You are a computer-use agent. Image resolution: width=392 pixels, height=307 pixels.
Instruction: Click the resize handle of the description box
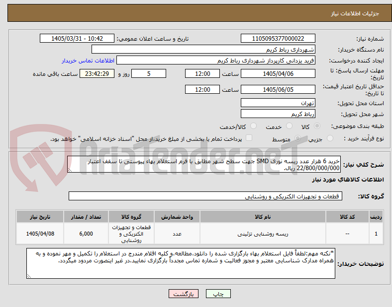pyautogui.click(x=70, y=170)
